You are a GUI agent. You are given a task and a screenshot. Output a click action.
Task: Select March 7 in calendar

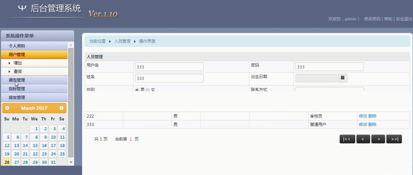pyautogui.click(x=25, y=137)
